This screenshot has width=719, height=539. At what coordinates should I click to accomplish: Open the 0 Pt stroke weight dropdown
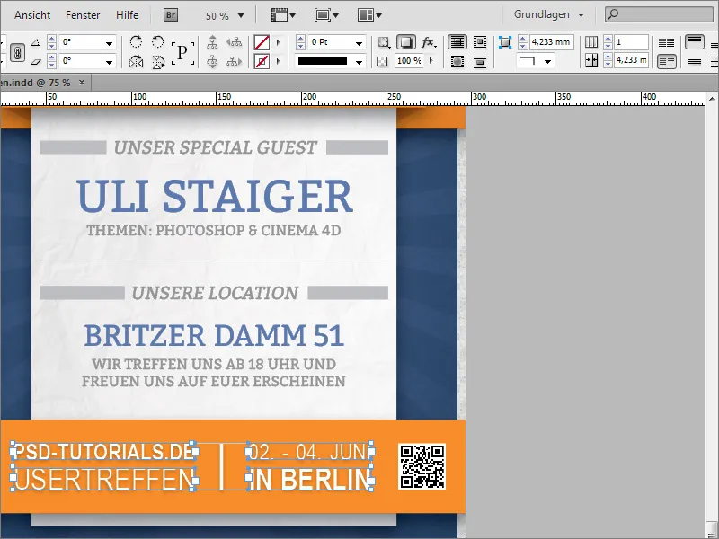(x=359, y=43)
